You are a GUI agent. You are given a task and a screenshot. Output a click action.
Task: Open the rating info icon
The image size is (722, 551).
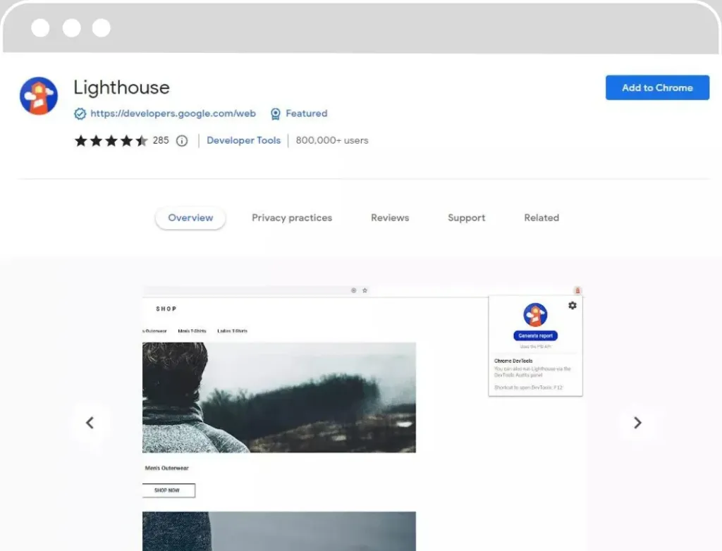coord(182,141)
